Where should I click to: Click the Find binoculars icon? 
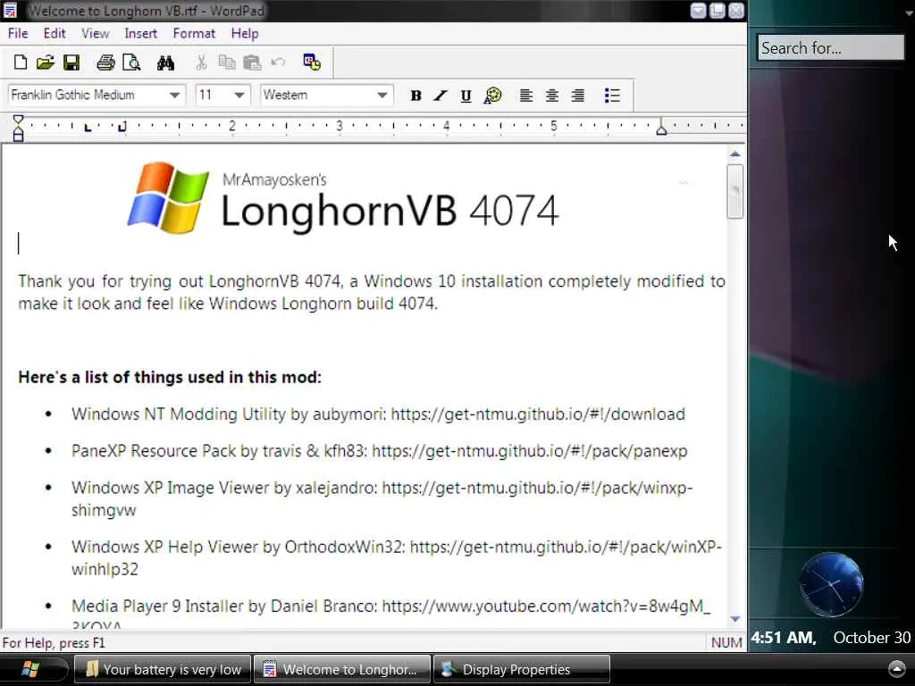point(165,63)
